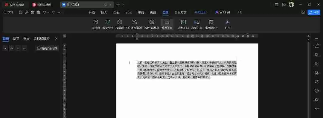
Task: Open 查找和替换 panel tab
Action: coord(42,39)
